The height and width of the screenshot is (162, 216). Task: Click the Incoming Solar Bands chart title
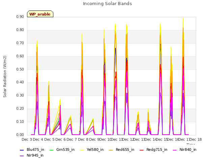coord(107,4)
